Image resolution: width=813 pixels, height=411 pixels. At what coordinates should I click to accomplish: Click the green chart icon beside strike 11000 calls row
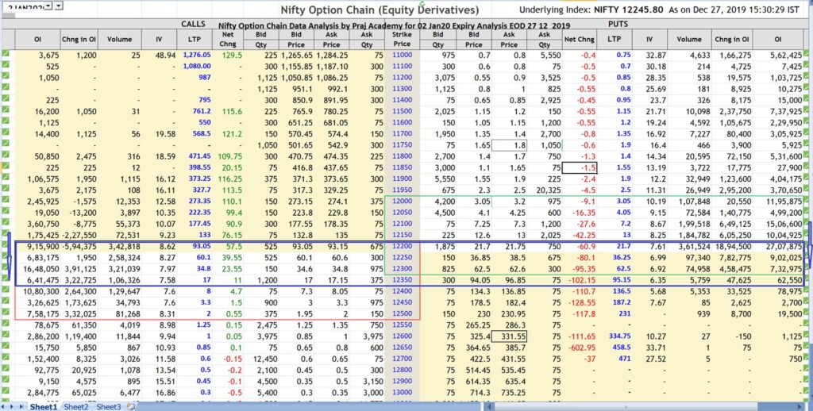[6, 54]
